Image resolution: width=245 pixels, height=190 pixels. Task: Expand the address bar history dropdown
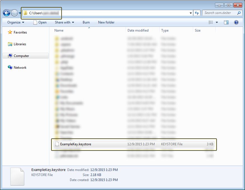coord(191,13)
